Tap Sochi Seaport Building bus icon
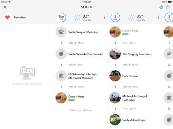The image size is (173, 129). click(x=61, y=32)
